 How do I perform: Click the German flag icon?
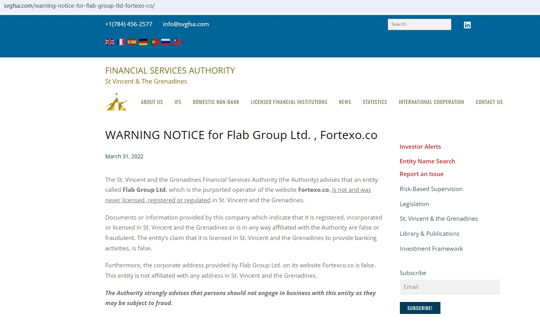click(x=143, y=42)
